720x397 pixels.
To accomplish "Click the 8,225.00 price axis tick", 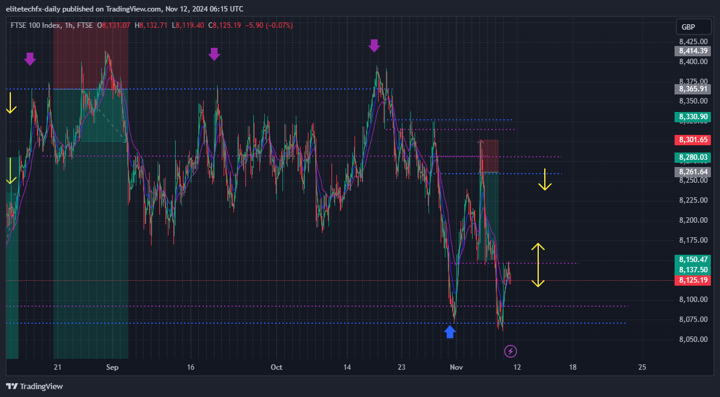I will pyautogui.click(x=693, y=200).
